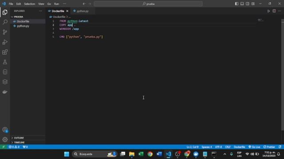The image size is (284, 159).
Task: Open the Testing flask view
Action: pyautogui.click(x=5, y=62)
